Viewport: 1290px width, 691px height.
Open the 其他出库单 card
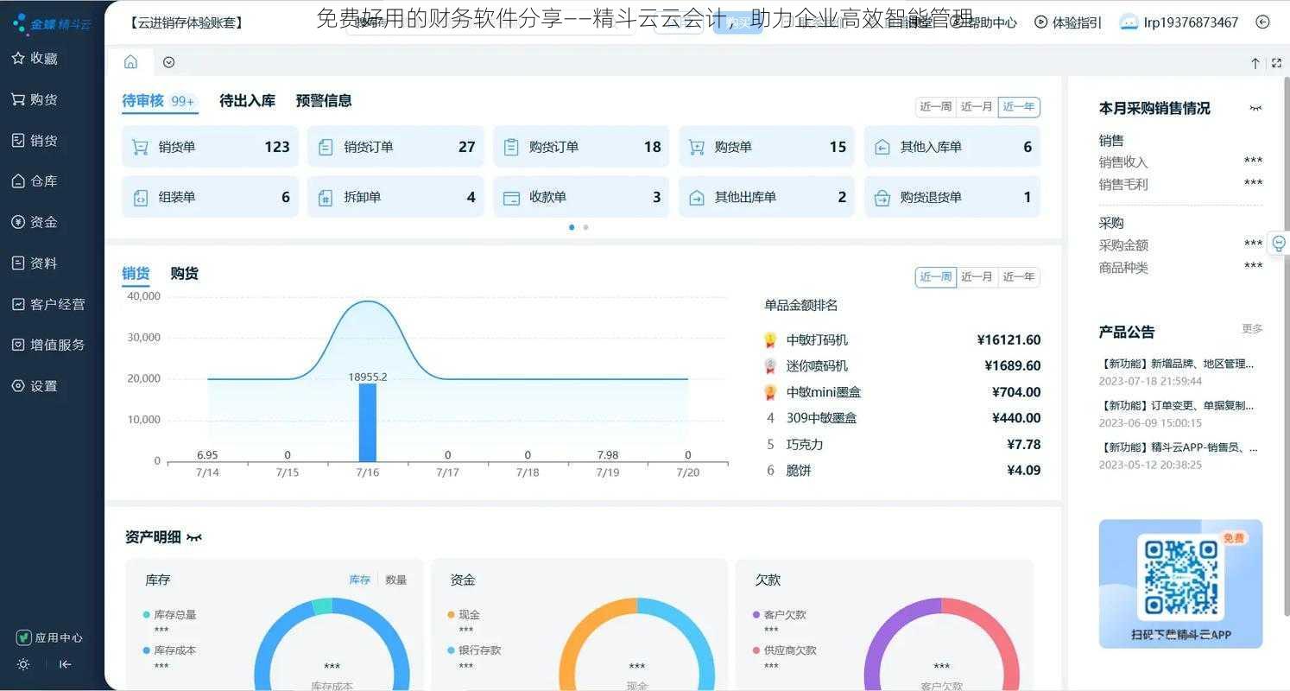[767, 197]
